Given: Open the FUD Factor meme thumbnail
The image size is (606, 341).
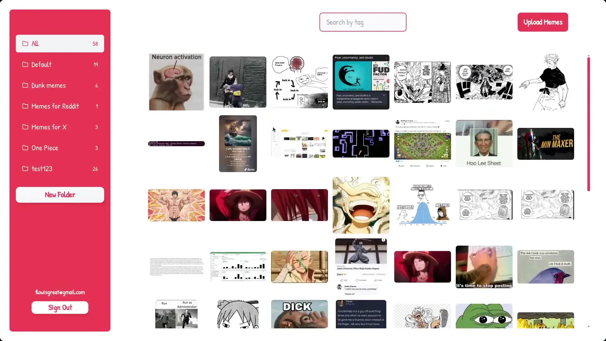Looking at the screenshot, I should (x=361, y=82).
